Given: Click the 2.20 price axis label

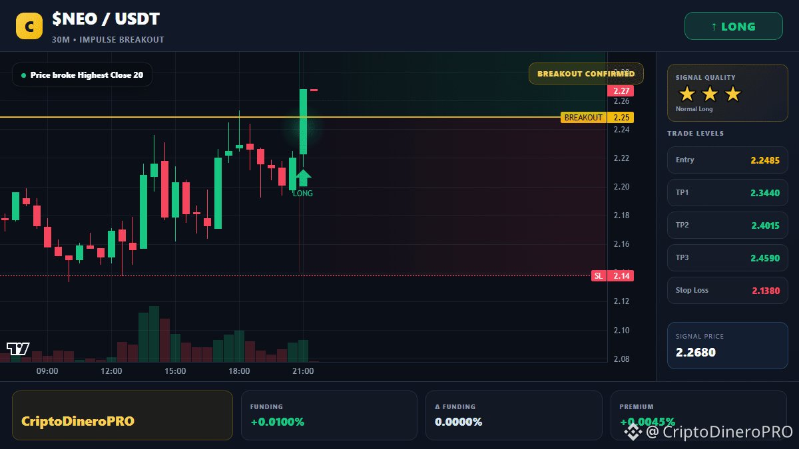Looking at the screenshot, I should pyautogui.click(x=621, y=187).
